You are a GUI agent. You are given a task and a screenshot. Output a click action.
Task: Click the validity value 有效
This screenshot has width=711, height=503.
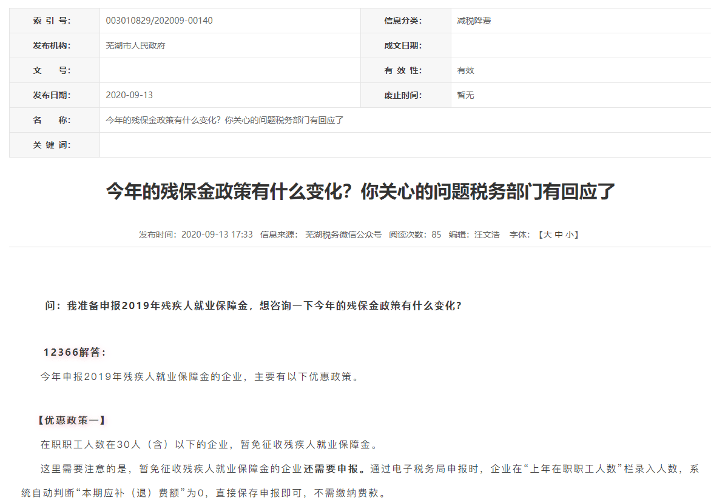465,70
